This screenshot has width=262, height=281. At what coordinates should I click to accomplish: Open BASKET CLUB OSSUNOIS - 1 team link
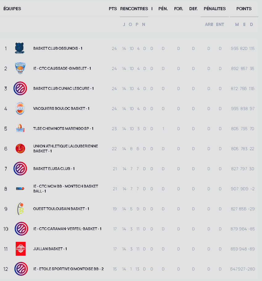coord(58,48)
